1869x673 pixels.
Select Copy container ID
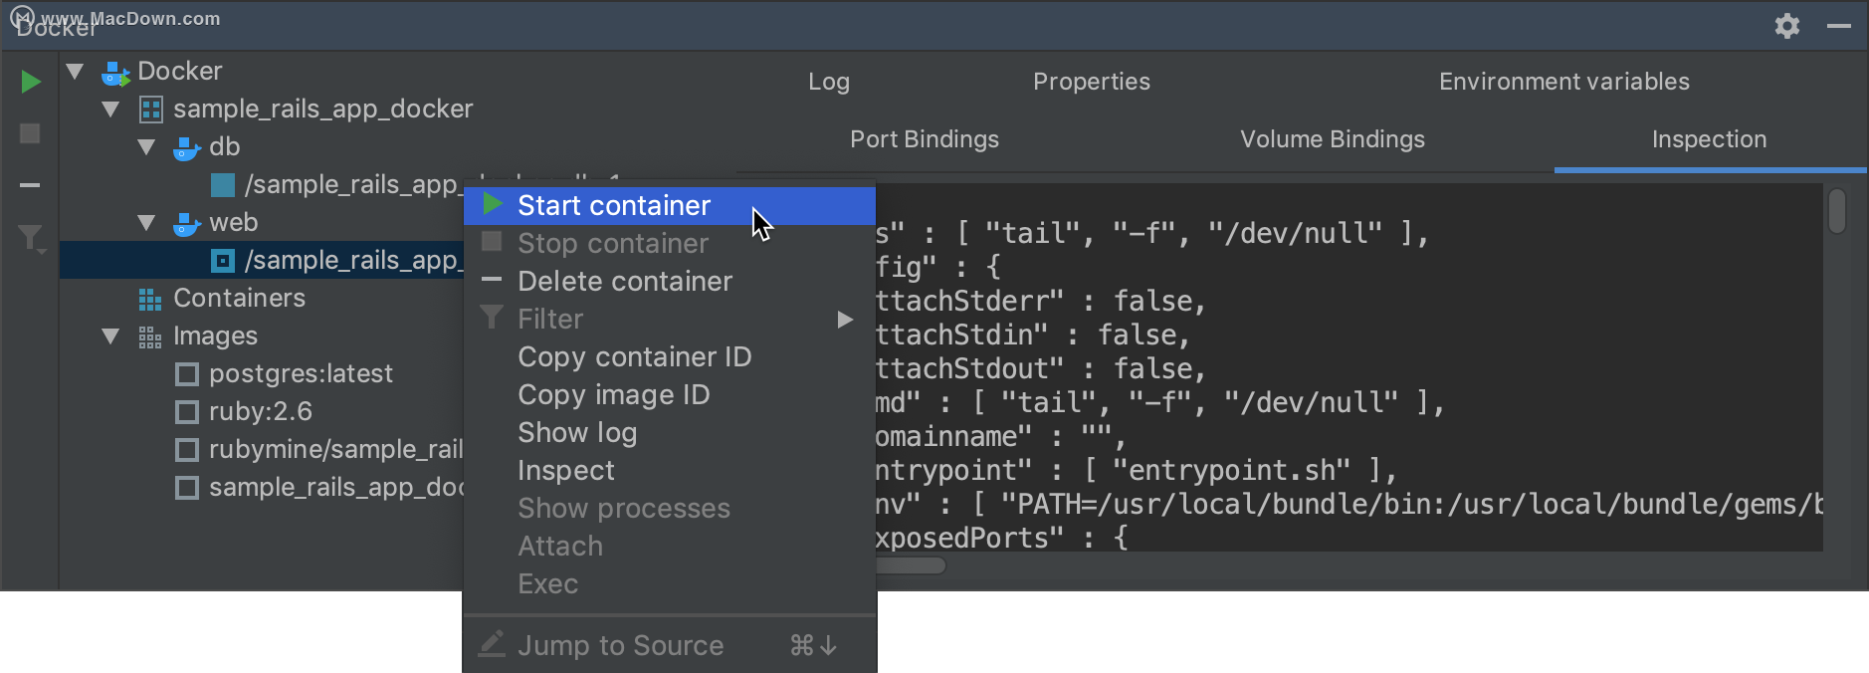coord(670,357)
